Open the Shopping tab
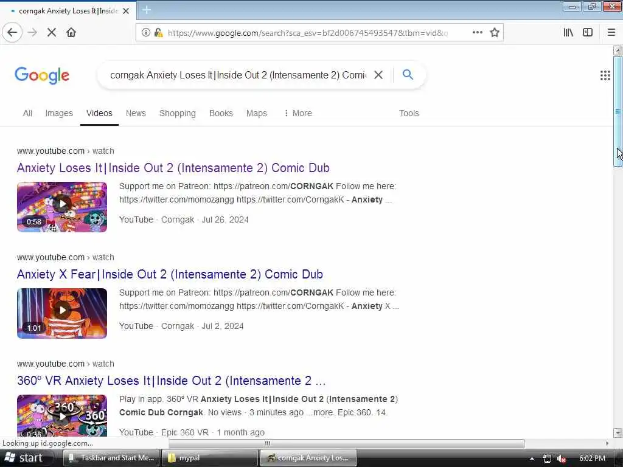Screen dimensions: 623x467 point(178,113)
